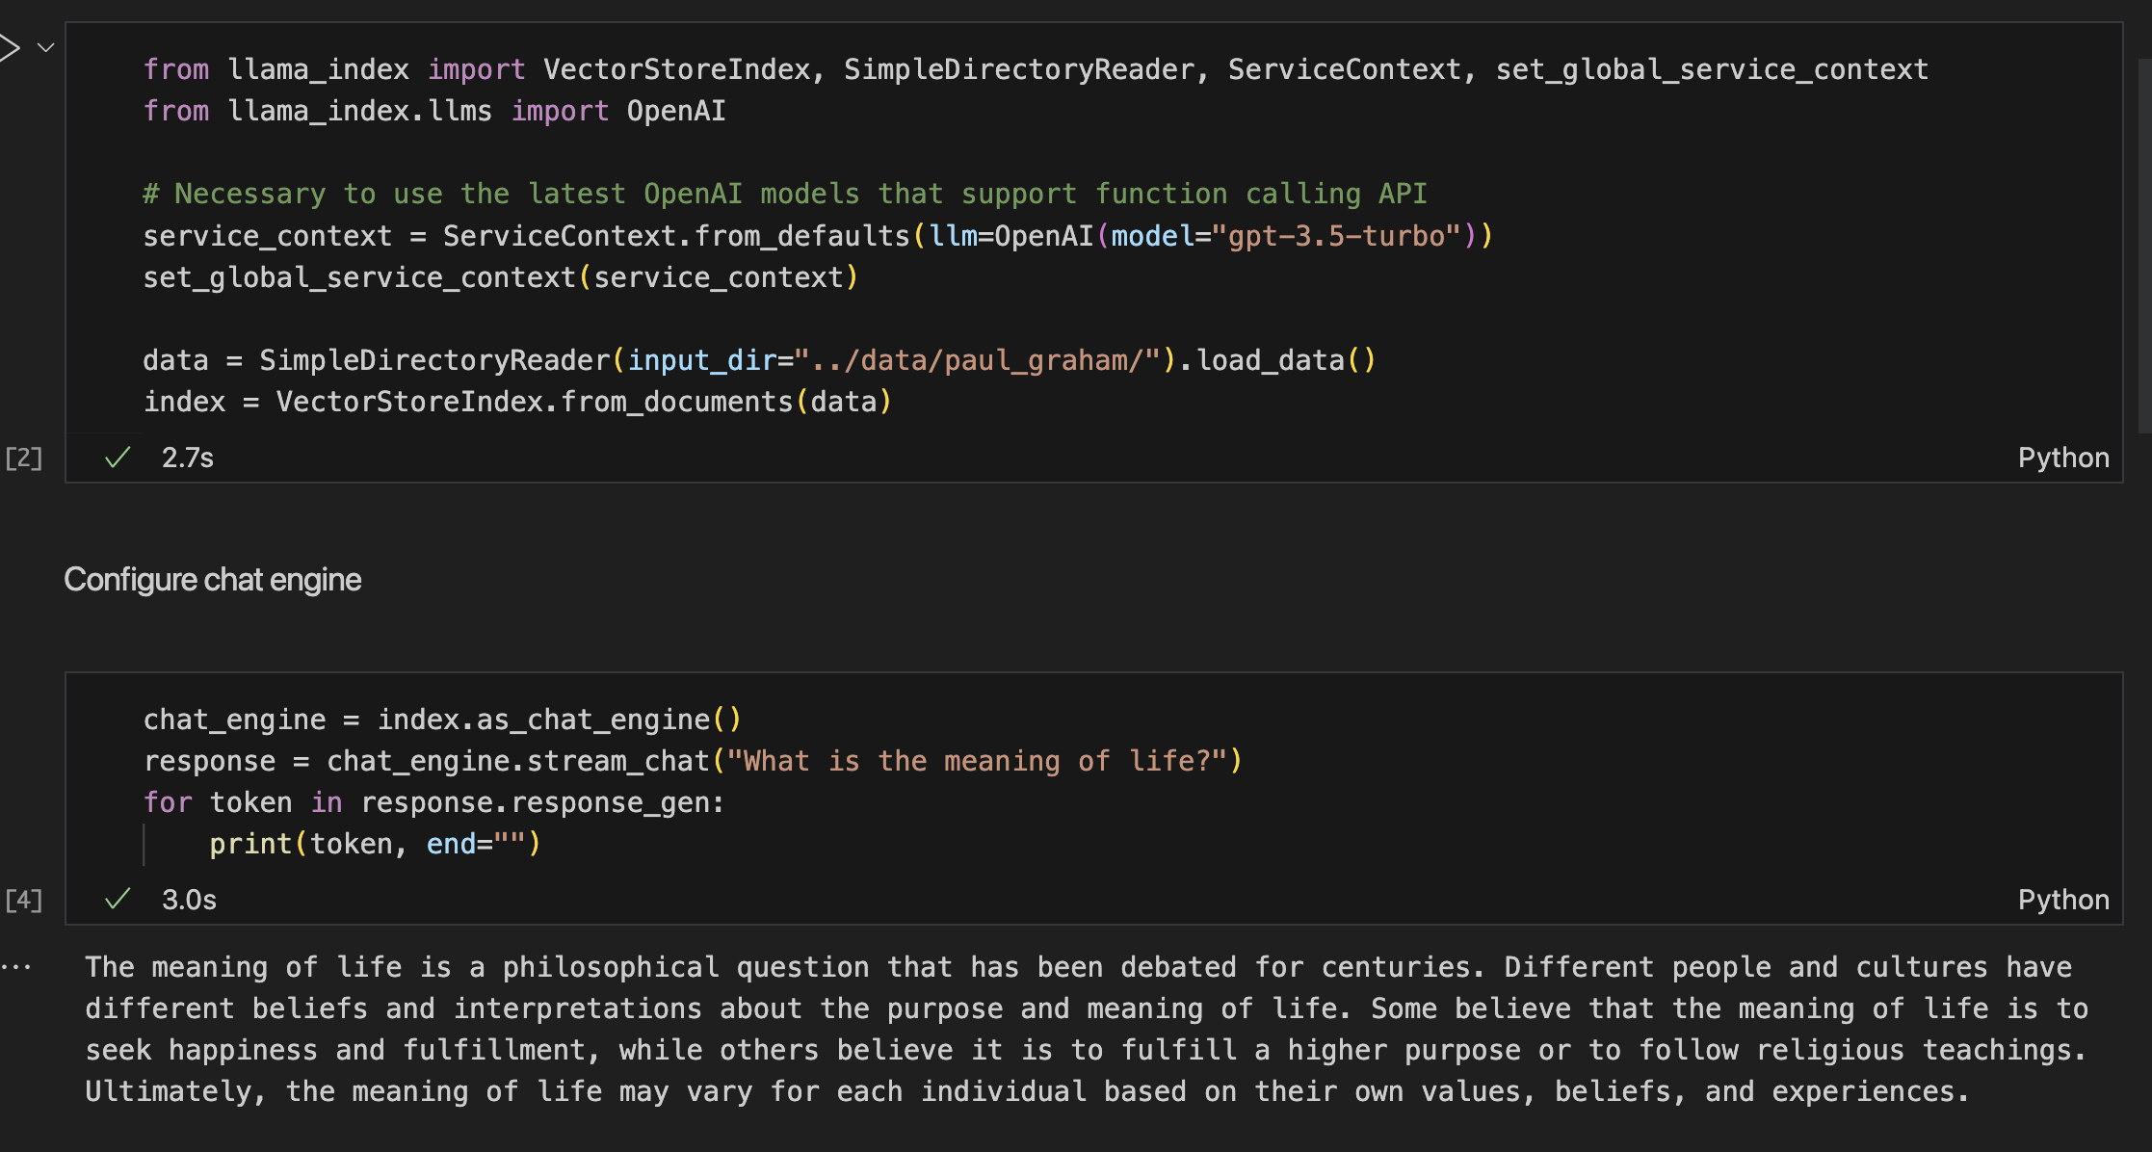Image resolution: width=2152 pixels, height=1152 pixels.
Task: Click the cell execution count [2]
Action: click(23, 458)
